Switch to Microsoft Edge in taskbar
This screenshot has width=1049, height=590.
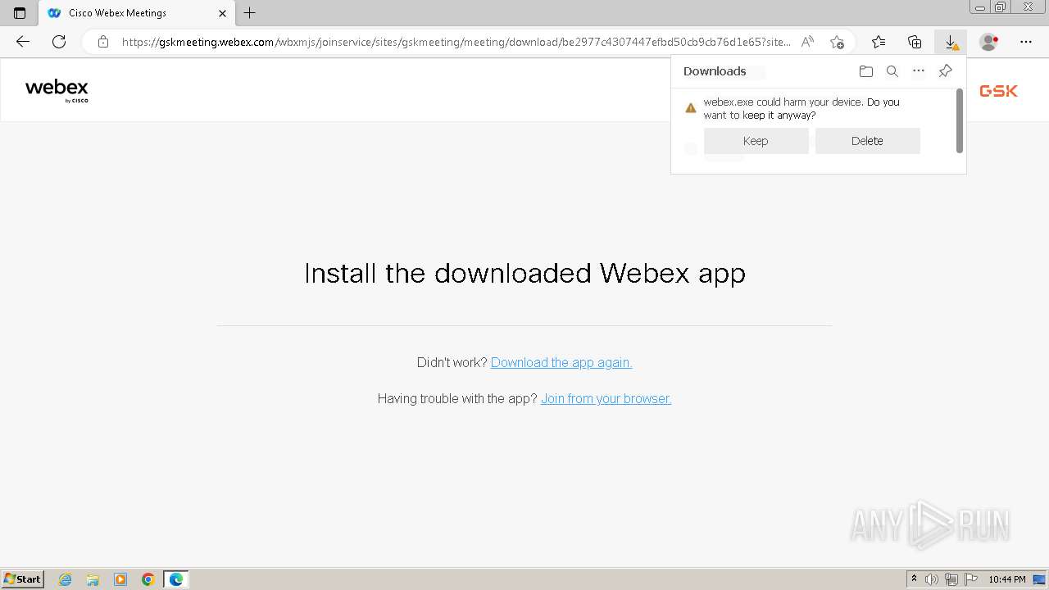point(176,579)
